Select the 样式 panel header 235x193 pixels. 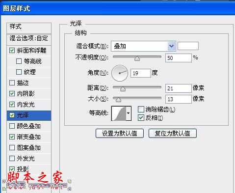coord(29,28)
